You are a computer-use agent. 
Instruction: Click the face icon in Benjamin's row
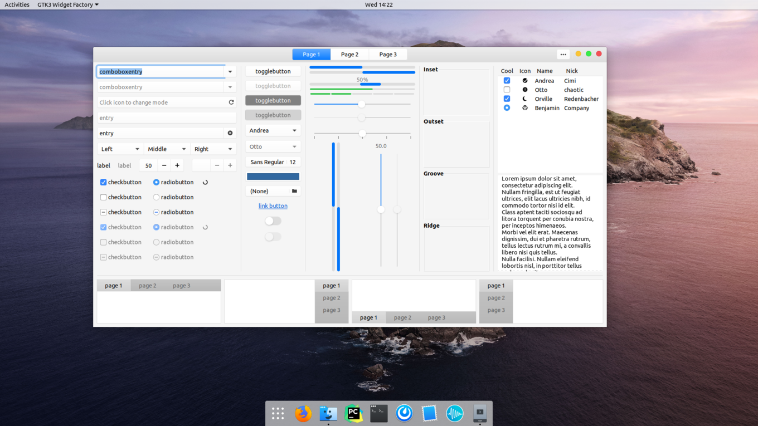[525, 108]
